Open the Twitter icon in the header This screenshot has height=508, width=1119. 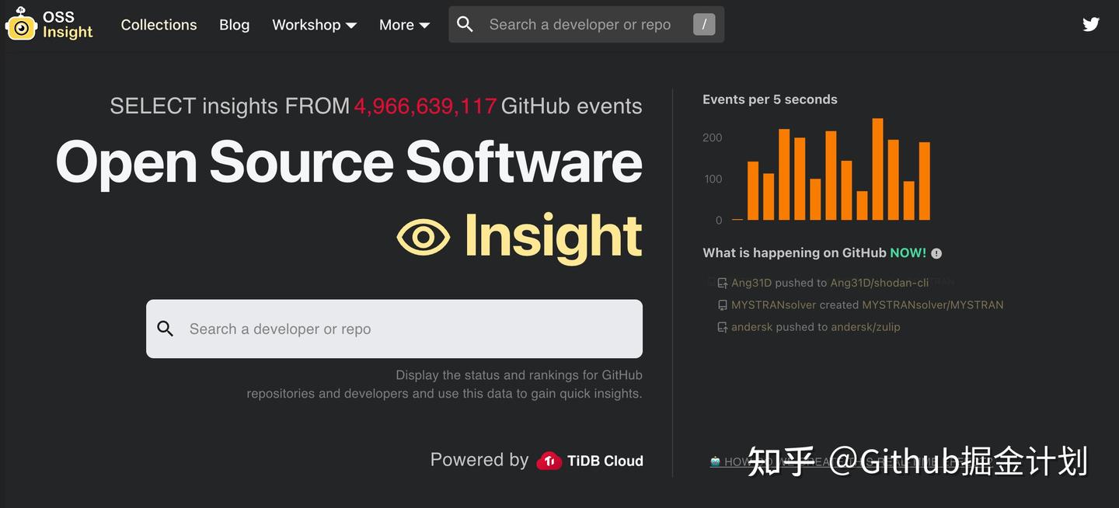1091,24
